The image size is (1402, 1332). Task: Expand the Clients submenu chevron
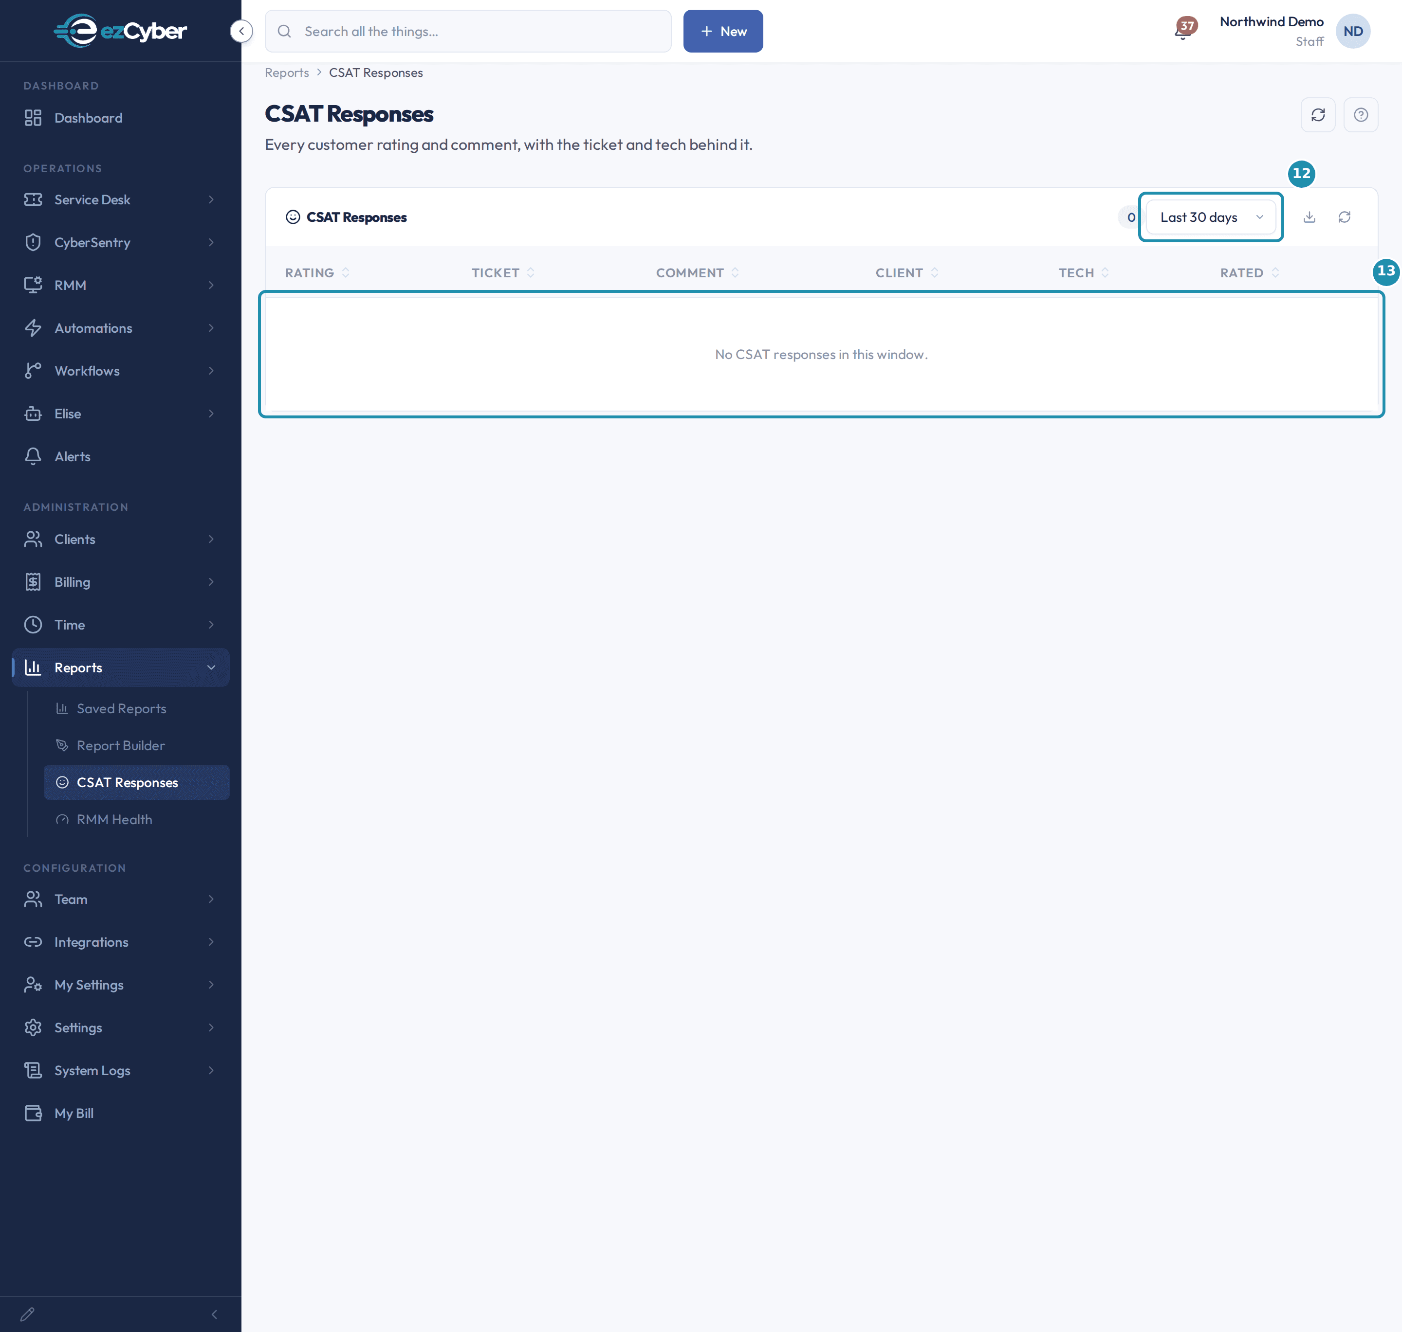pos(211,539)
